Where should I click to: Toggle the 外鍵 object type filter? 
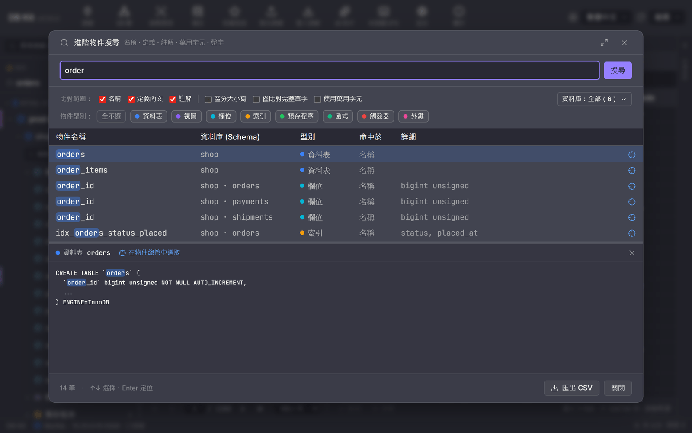tap(413, 116)
